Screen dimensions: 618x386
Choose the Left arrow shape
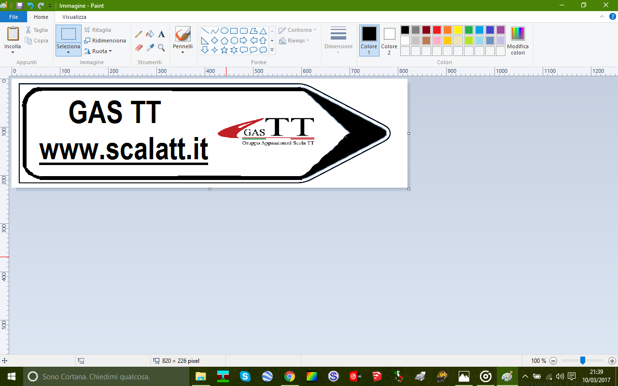pos(253,41)
